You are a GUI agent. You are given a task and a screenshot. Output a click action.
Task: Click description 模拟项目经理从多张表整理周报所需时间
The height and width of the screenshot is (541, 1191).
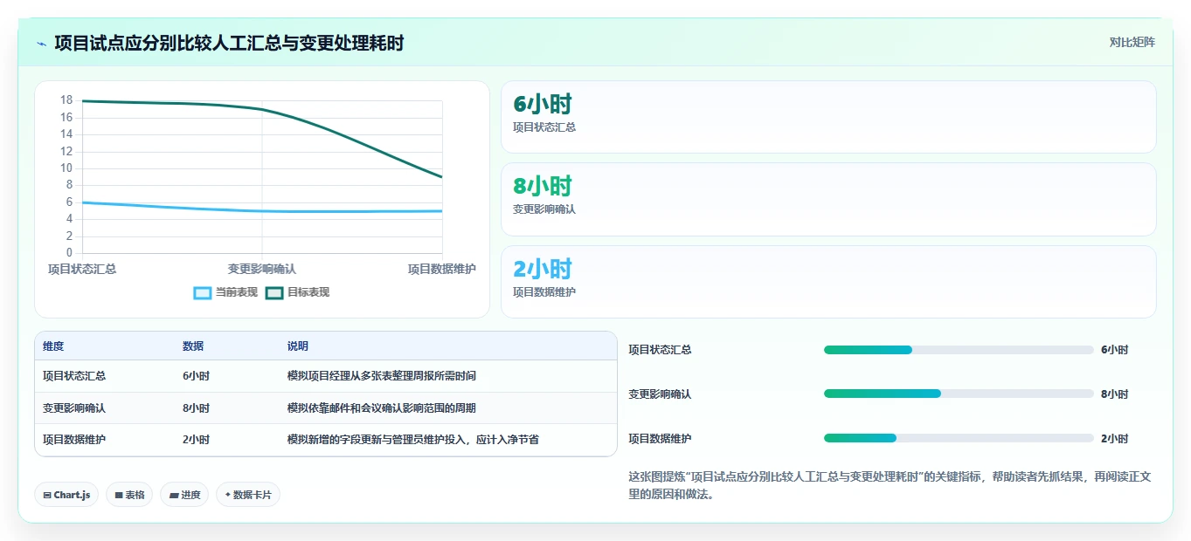coord(382,376)
